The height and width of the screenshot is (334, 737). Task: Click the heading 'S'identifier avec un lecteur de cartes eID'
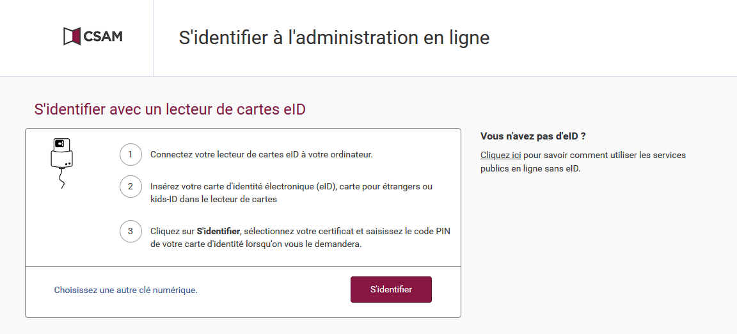coord(170,109)
